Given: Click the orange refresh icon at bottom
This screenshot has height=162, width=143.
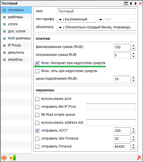Looking at the screenshot, I should [x=4, y=158].
